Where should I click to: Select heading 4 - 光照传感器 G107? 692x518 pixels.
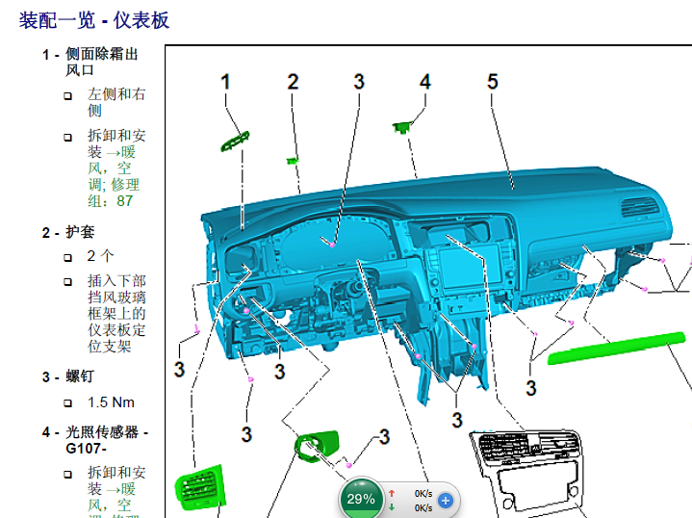[x=95, y=440]
